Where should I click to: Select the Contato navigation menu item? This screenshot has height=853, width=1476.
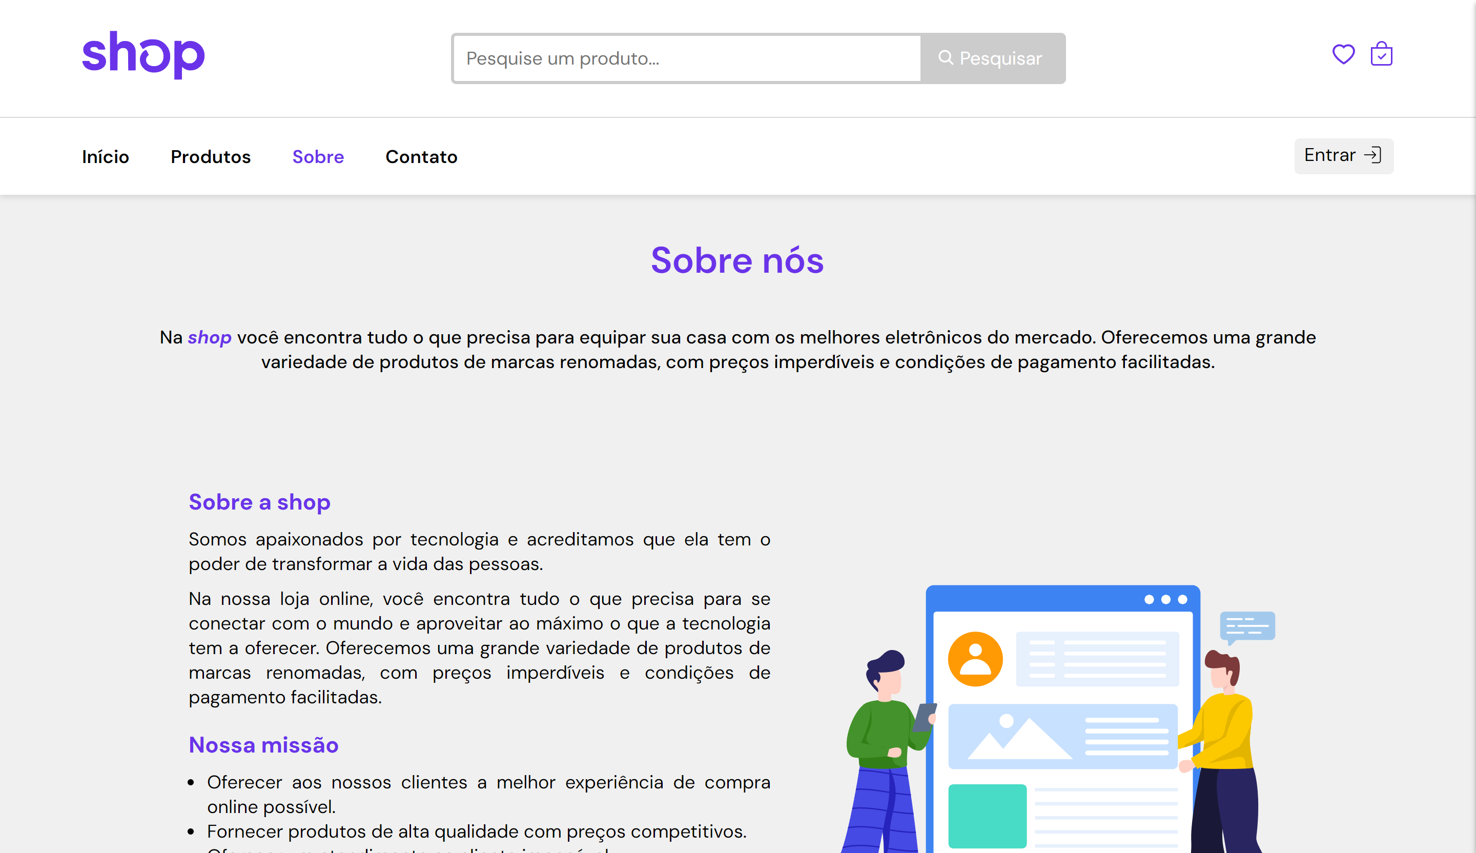tap(420, 156)
